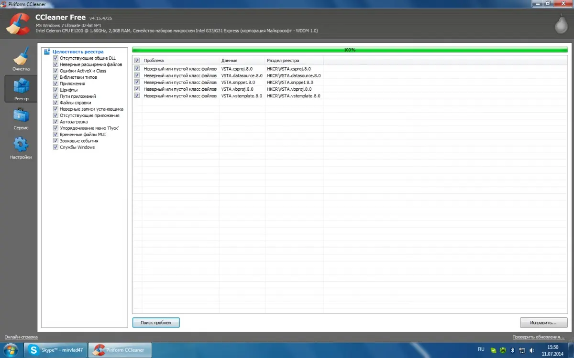Open the Настройки gear icon

[x=21, y=145]
